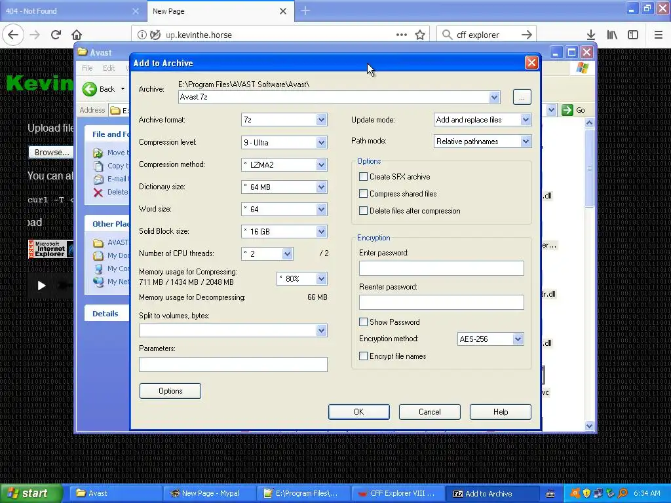Cancel the Add to Archive dialog

pos(430,411)
